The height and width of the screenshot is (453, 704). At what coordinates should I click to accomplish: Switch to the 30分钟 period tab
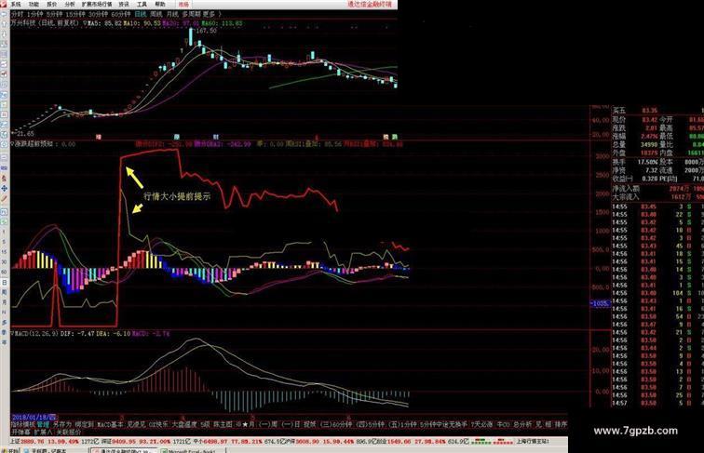click(x=99, y=14)
